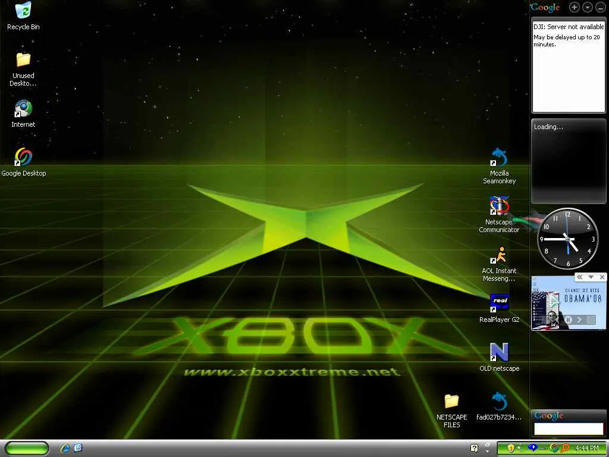609x457 pixels.
Task: Click the Google logo above the search box
Action: [548, 416]
